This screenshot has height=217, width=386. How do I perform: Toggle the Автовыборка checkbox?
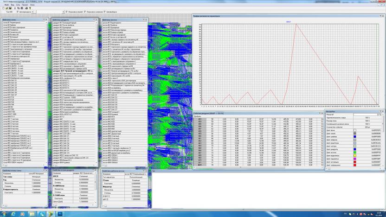point(105,11)
